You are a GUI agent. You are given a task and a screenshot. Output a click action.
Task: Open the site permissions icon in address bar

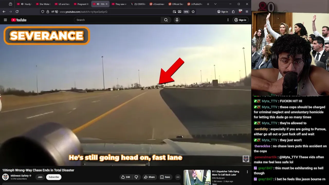[53, 12]
